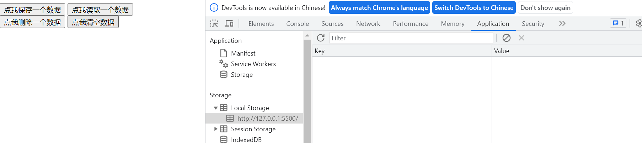Toggle the device toolbar icon
This screenshot has height=143, width=642.
coord(229,24)
